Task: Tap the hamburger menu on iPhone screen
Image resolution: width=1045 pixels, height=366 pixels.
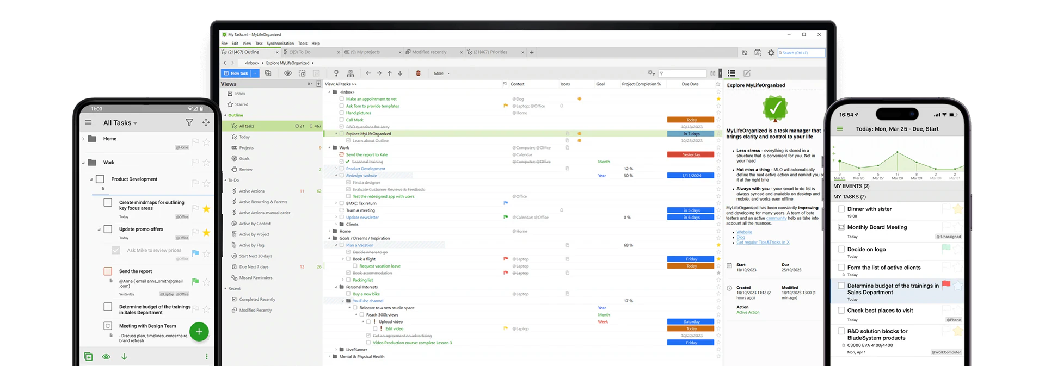Action: click(x=839, y=129)
